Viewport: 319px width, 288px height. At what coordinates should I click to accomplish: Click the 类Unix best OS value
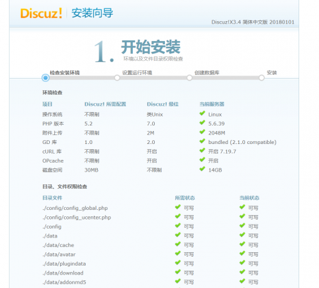click(155, 115)
